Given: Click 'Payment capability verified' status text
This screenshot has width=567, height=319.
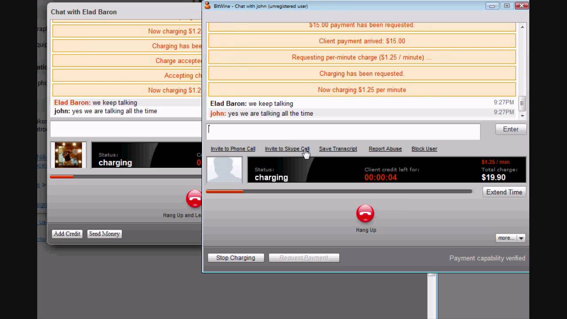Looking at the screenshot, I should point(487,258).
